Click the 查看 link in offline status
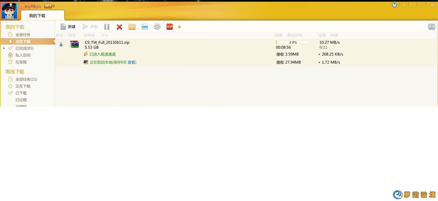 [132, 62]
